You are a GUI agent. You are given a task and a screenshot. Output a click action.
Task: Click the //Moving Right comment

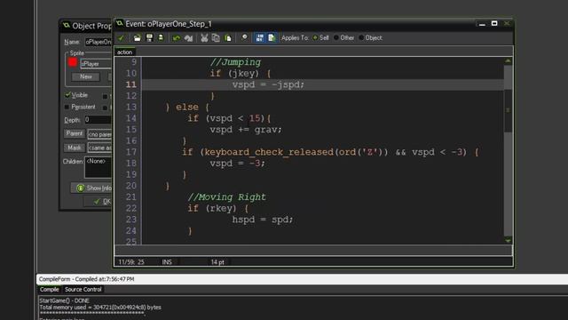point(227,197)
